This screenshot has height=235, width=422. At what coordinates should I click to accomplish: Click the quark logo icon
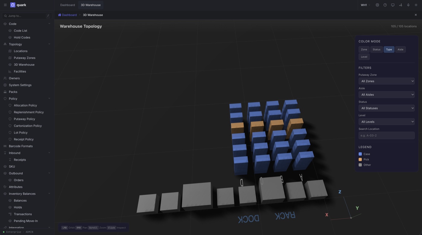coord(13,5)
